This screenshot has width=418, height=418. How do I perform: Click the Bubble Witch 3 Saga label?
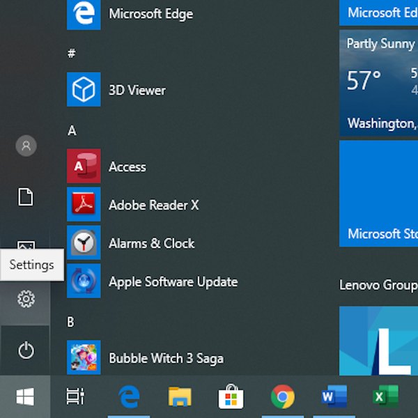167,358
